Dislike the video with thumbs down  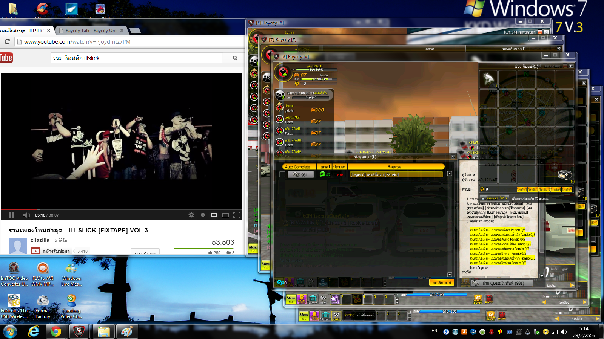tap(231, 252)
